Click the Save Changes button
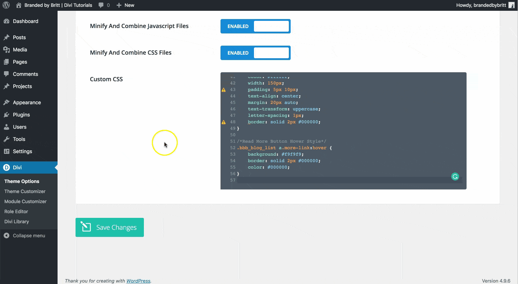This screenshot has width=518, height=284. [110, 227]
